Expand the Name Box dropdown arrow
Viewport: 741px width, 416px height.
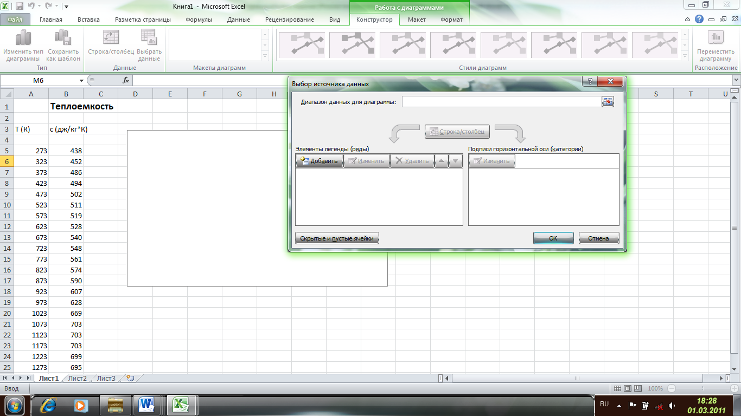click(x=82, y=80)
